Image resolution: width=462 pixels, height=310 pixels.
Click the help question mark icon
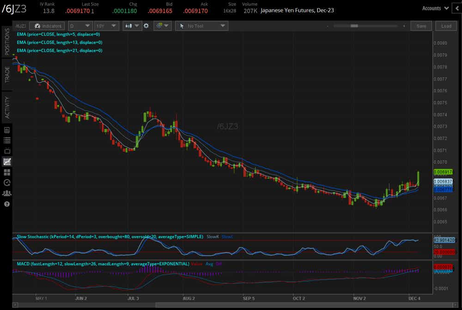(x=7, y=204)
